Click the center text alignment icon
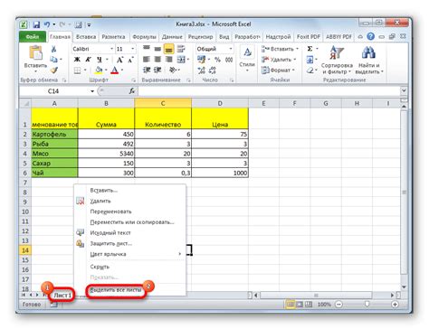The image size is (429, 329). pos(157,60)
